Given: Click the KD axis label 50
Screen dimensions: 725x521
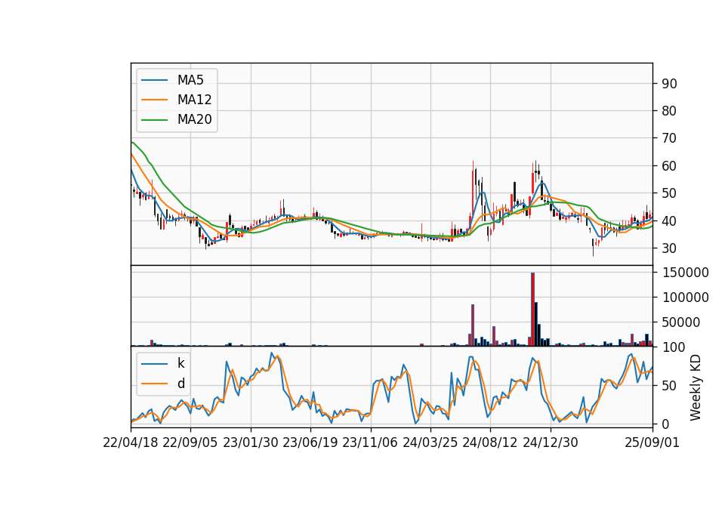Looking at the screenshot, I should click(670, 386).
